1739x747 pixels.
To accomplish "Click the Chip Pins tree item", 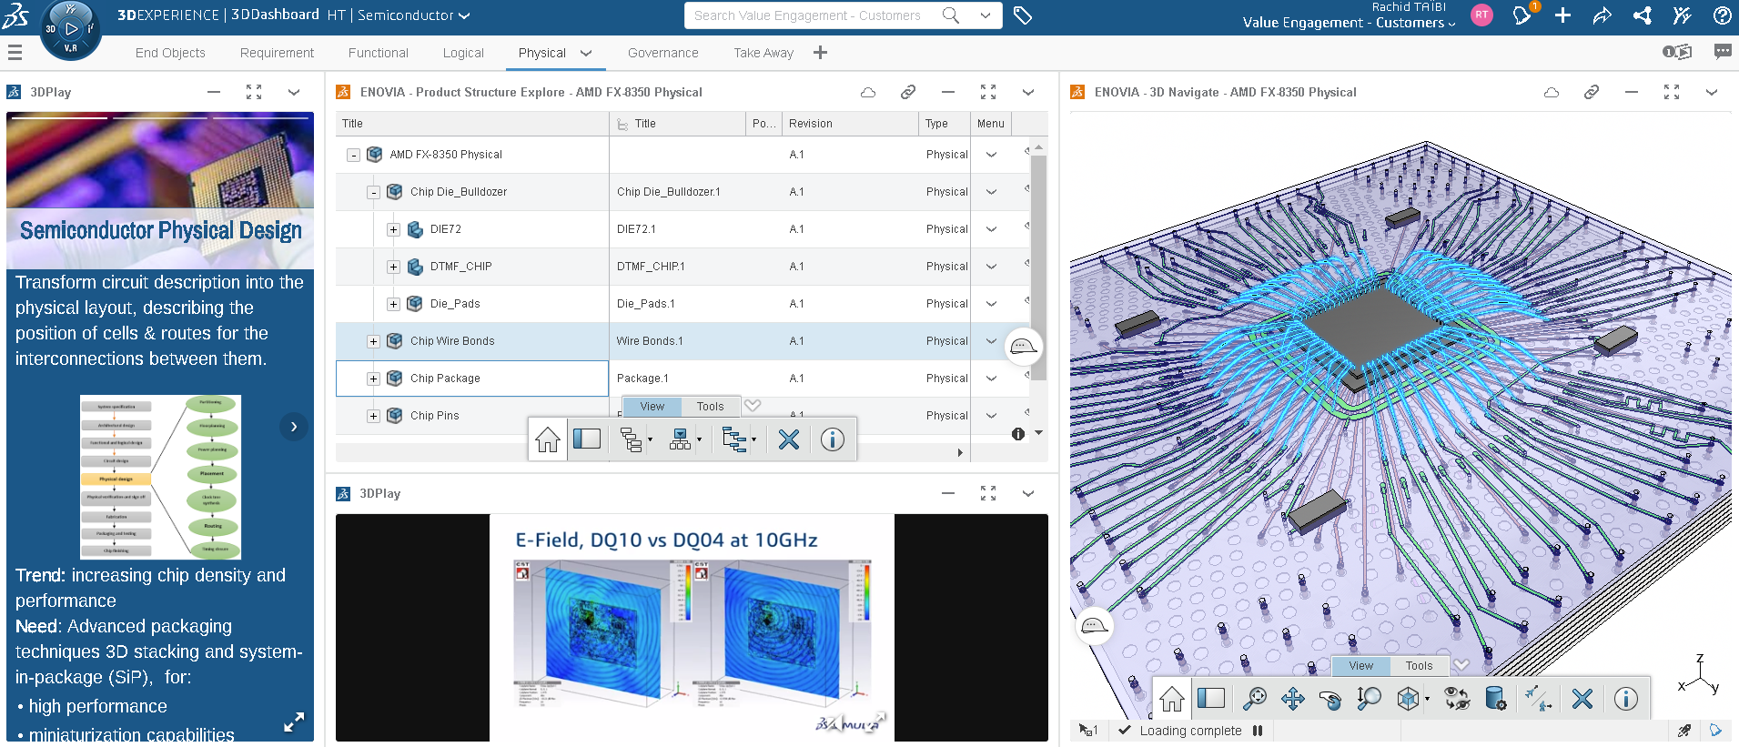I will pos(434,416).
